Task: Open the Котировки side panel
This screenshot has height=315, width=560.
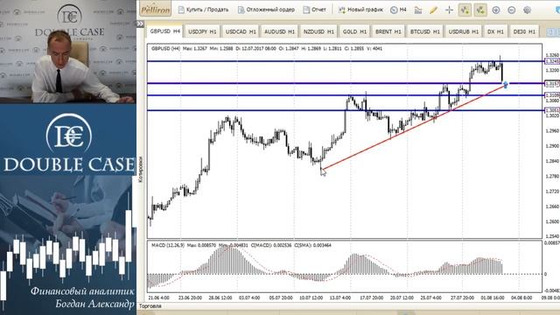Action: click(140, 169)
